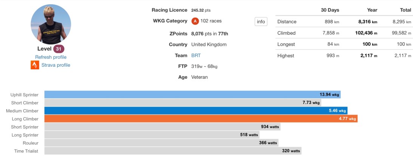Click the red category A badge

195,21
